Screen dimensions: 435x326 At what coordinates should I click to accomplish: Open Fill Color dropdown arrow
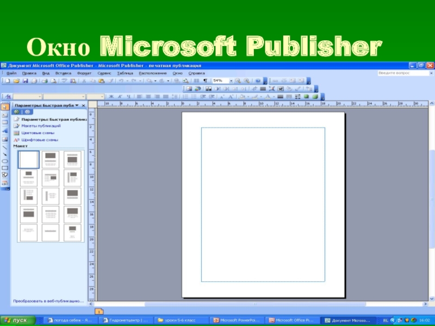tap(248, 97)
